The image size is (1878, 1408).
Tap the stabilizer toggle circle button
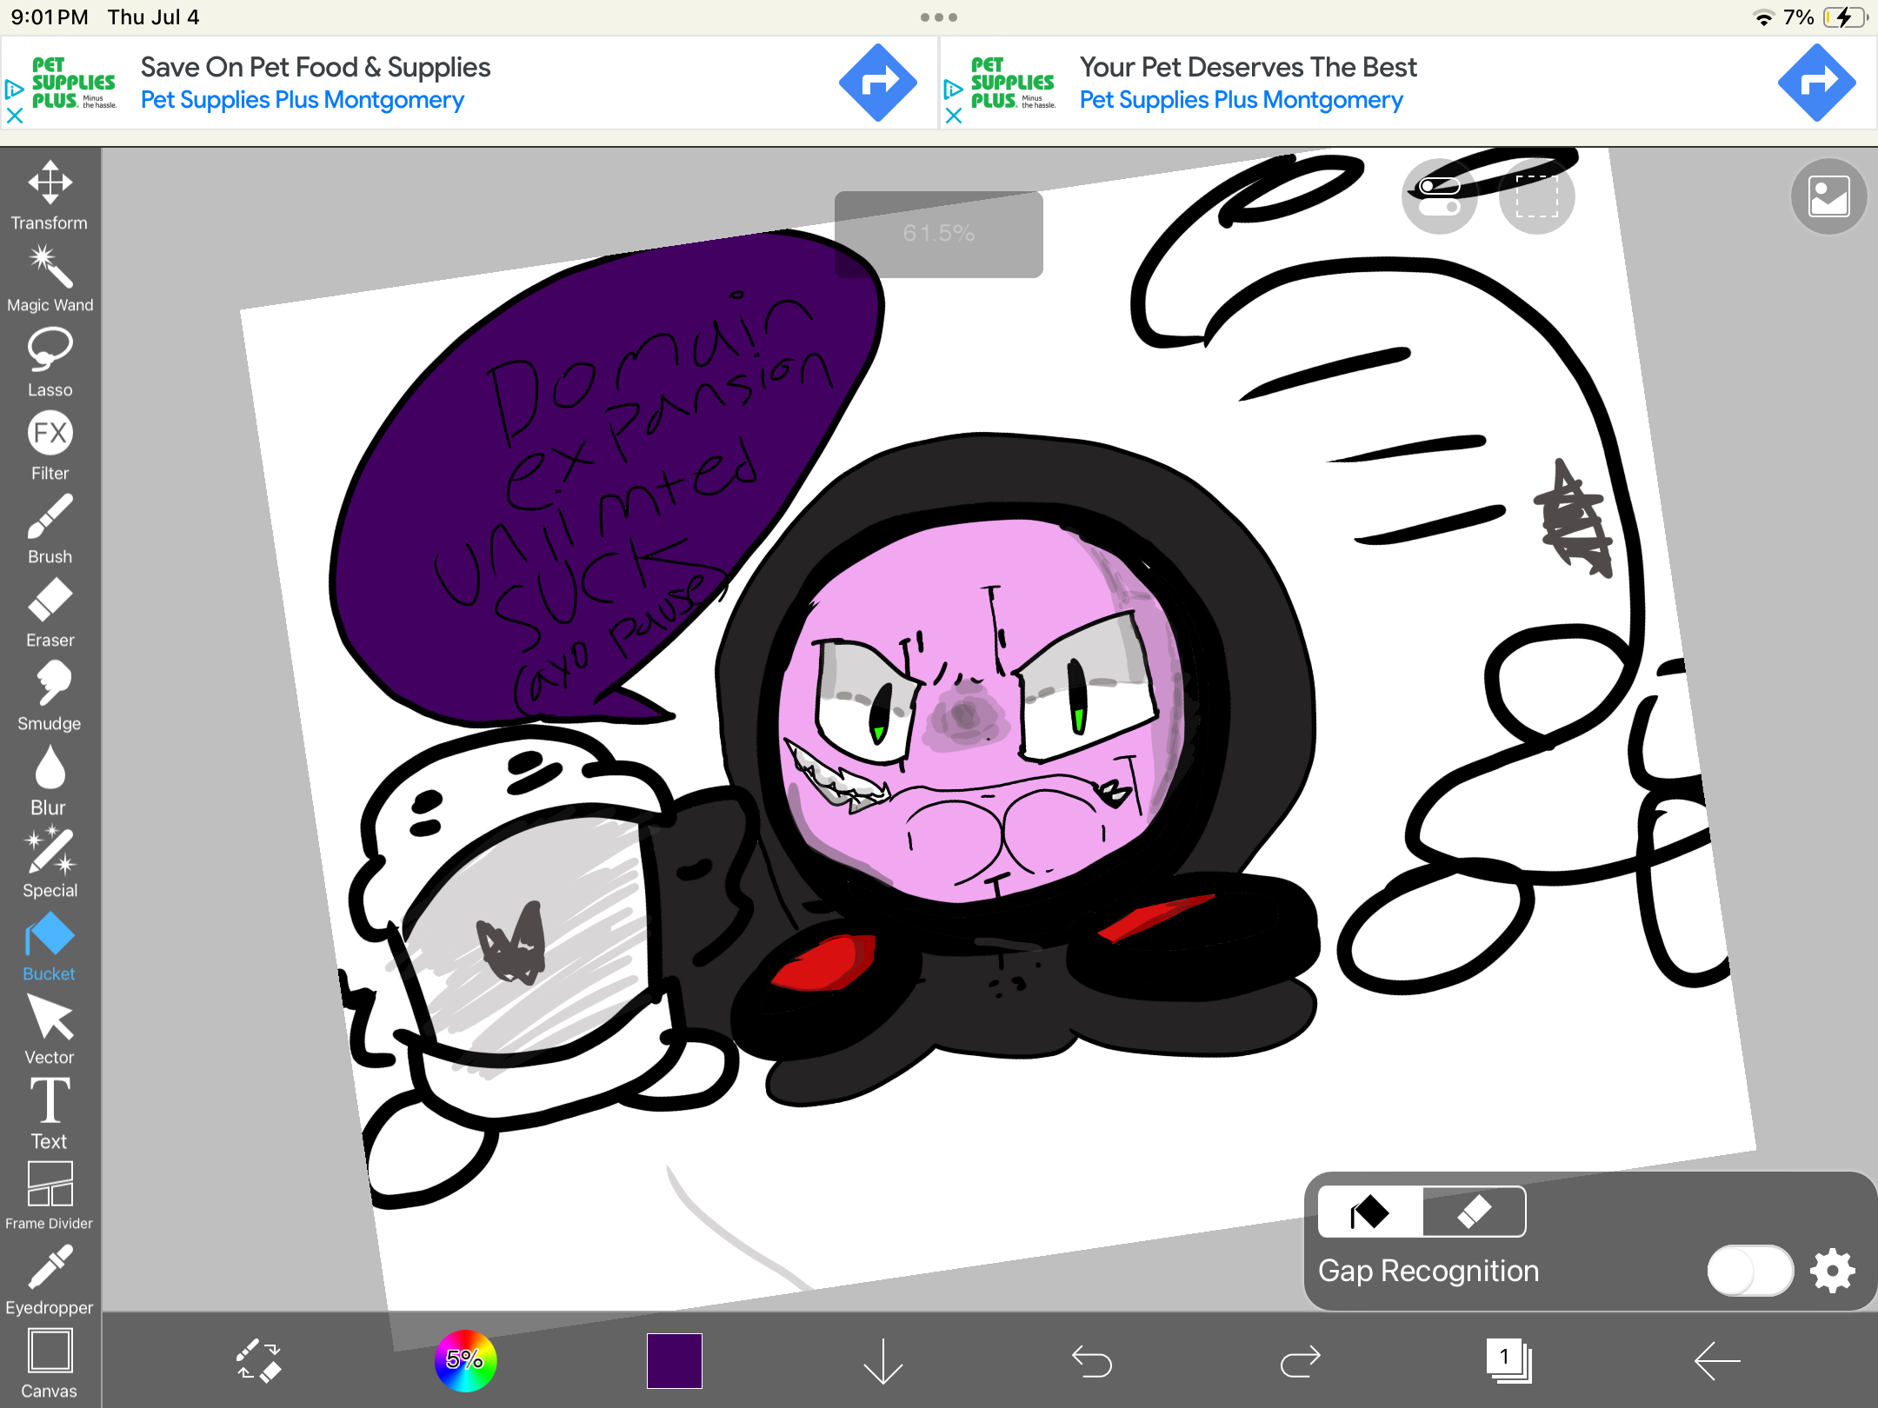1440,196
